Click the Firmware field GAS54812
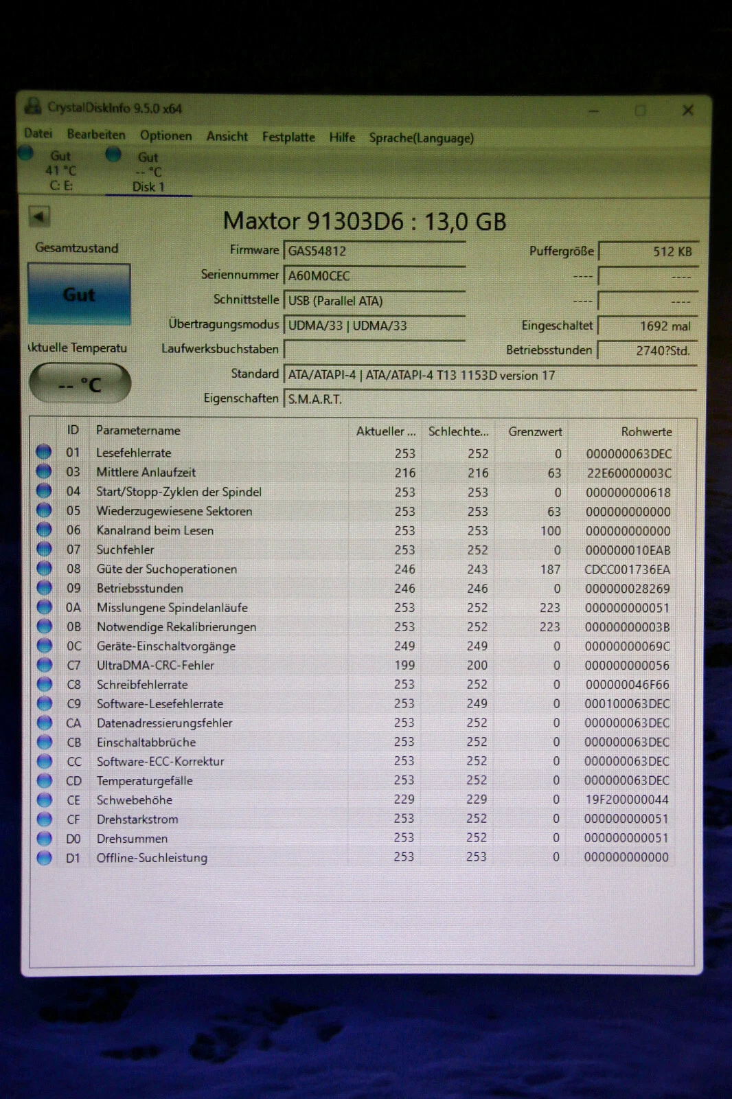Image resolution: width=732 pixels, height=1099 pixels. pos(375,251)
